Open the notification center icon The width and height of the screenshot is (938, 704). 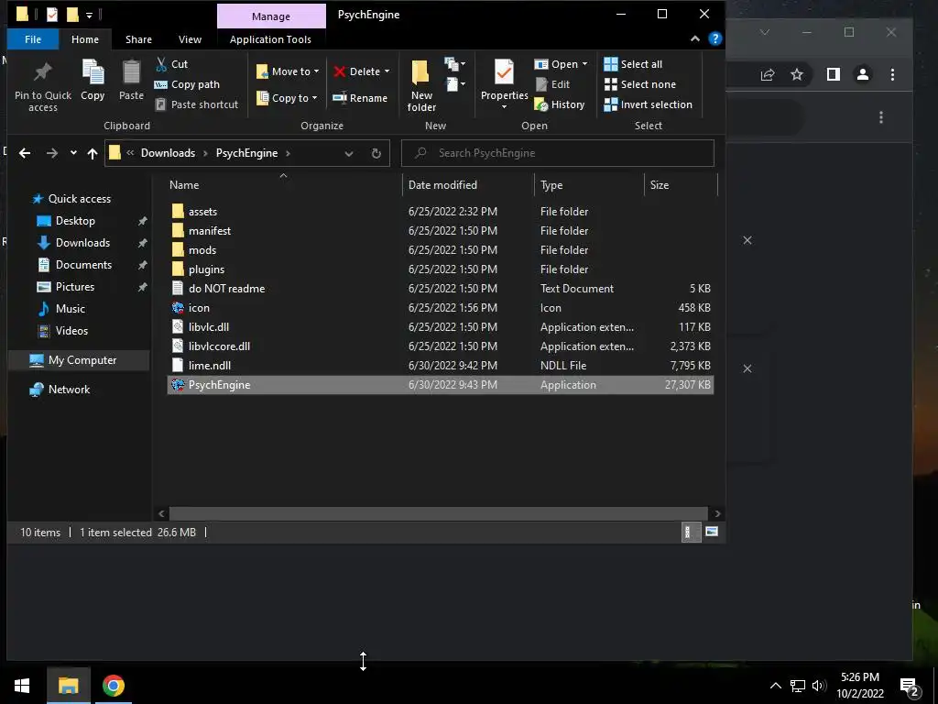[x=910, y=686]
